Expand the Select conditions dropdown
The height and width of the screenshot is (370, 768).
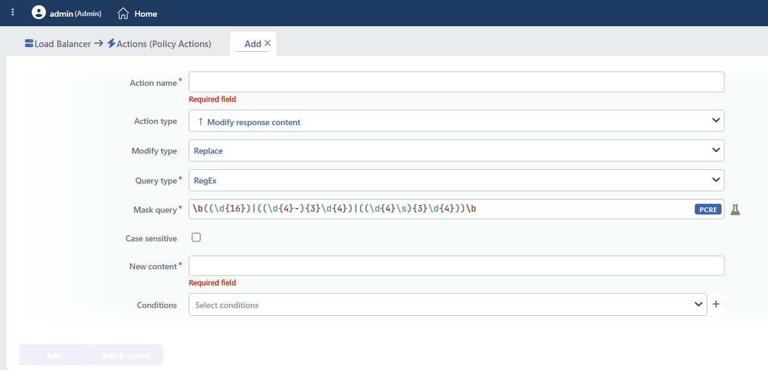(x=448, y=304)
